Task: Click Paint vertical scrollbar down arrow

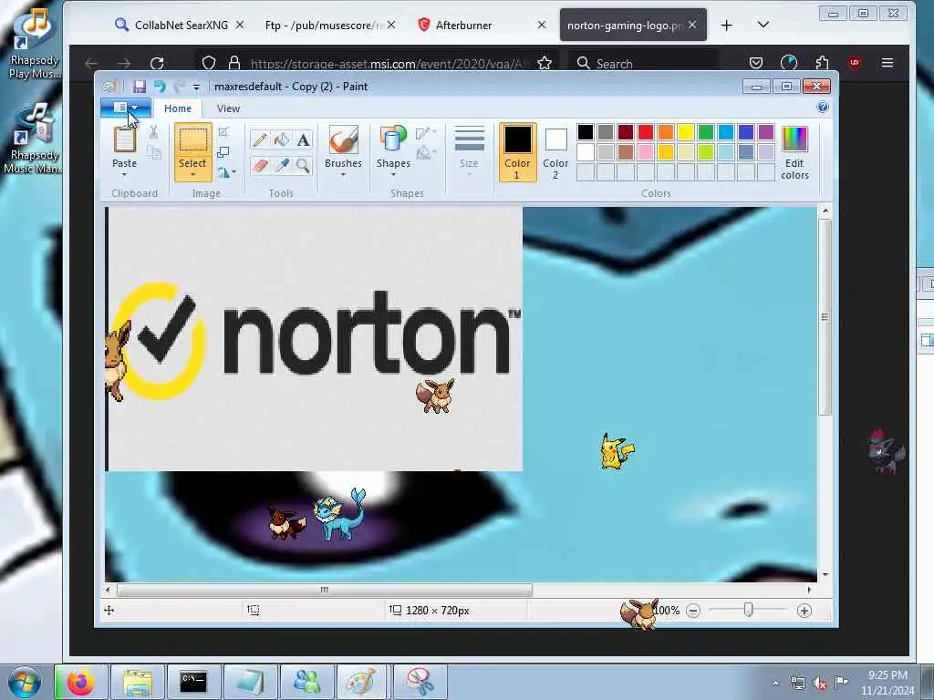Action: [x=825, y=574]
